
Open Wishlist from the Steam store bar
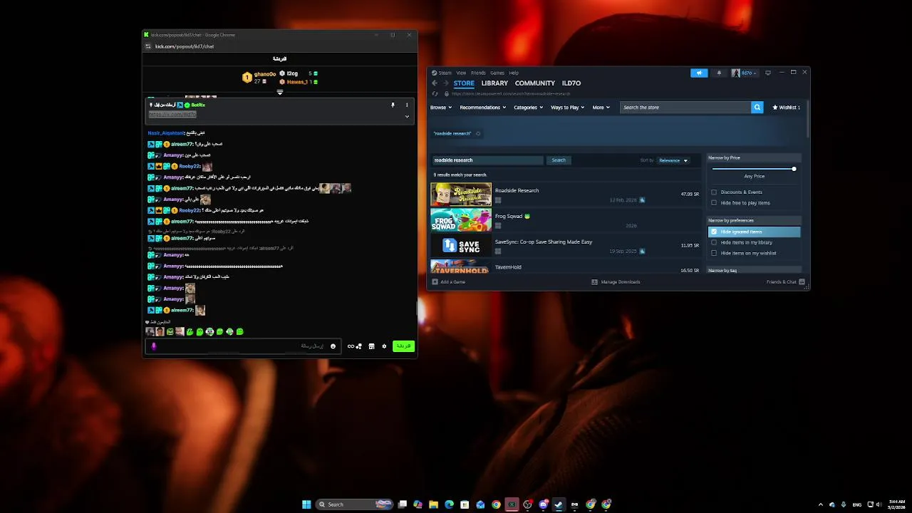point(786,107)
